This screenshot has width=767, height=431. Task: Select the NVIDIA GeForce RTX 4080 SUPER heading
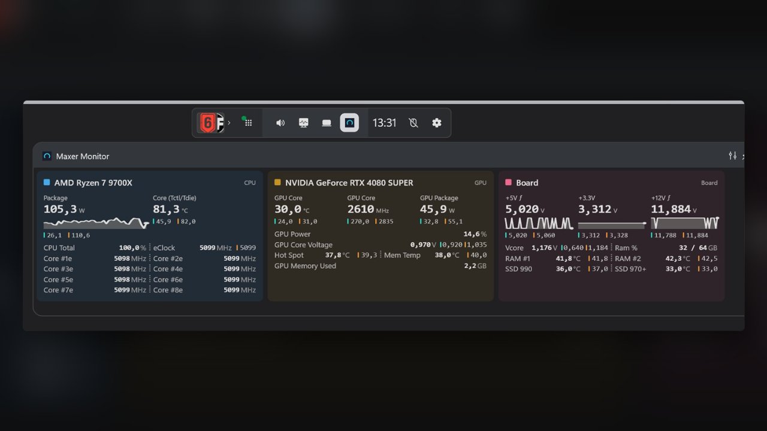coord(349,183)
